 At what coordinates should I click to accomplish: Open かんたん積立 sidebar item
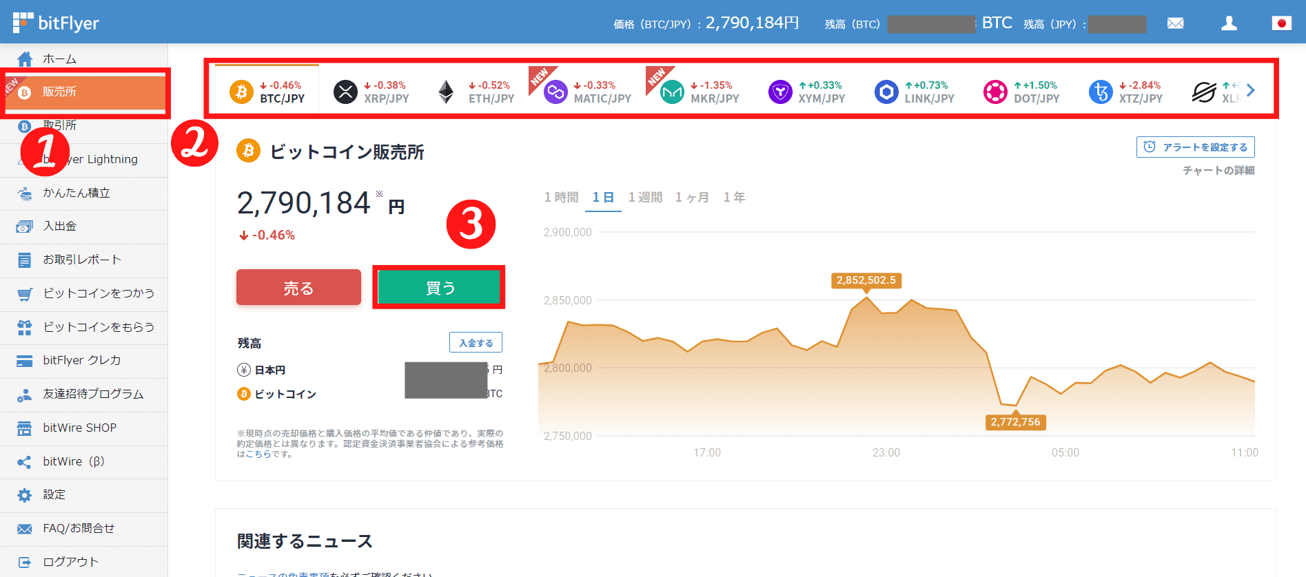[83, 193]
